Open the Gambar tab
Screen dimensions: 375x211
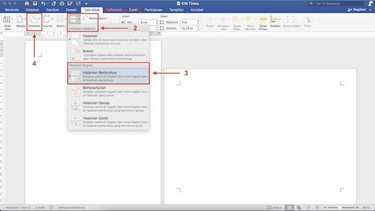[52, 10]
